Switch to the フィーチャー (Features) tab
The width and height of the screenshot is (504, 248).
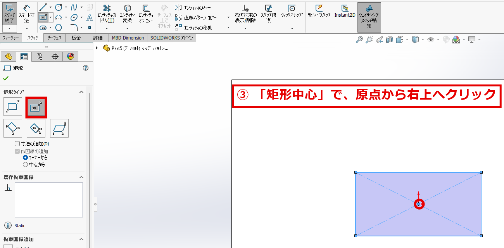(11, 38)
